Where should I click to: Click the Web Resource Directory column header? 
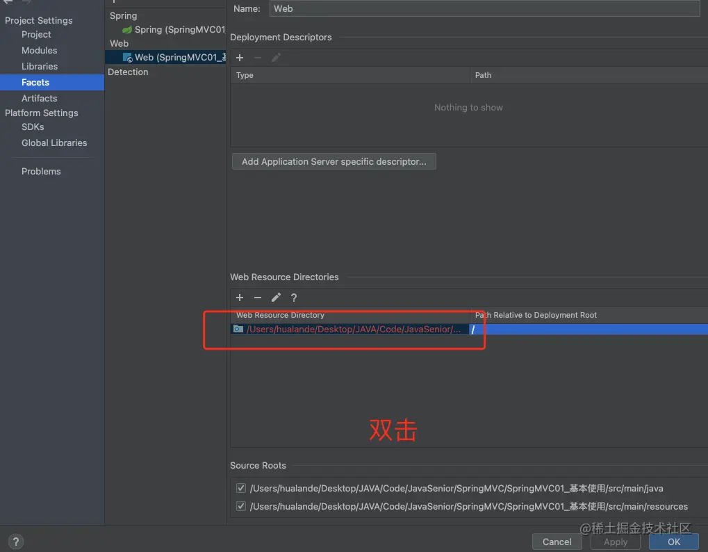click(x=350, y=316)
